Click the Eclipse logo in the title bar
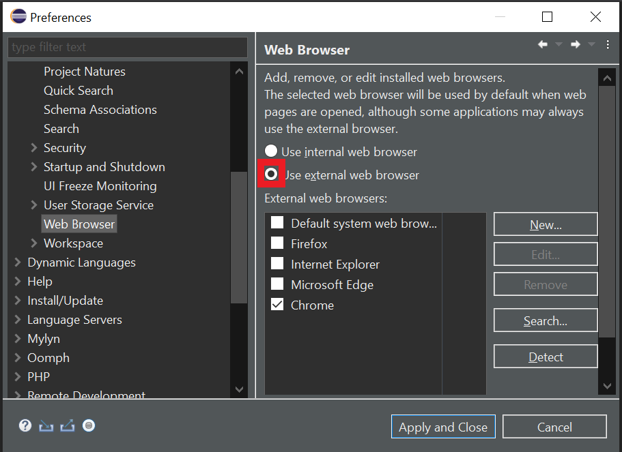Viewport: 622px width, 452px height. [x=18, y=16]
